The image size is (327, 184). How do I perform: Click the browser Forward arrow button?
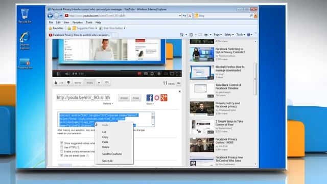coord(56,16)
